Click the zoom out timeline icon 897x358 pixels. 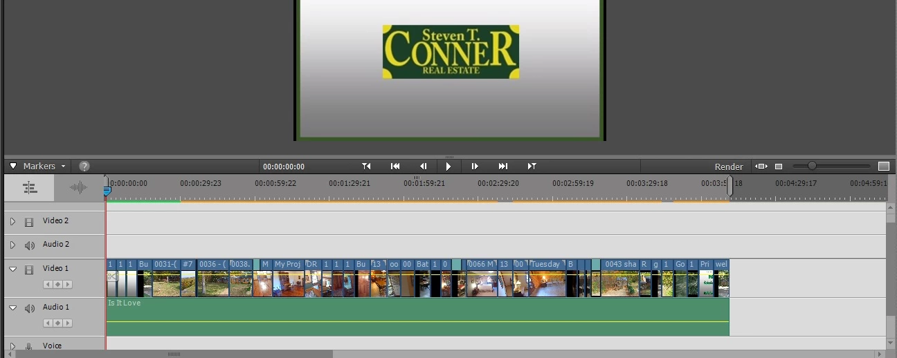779,167
